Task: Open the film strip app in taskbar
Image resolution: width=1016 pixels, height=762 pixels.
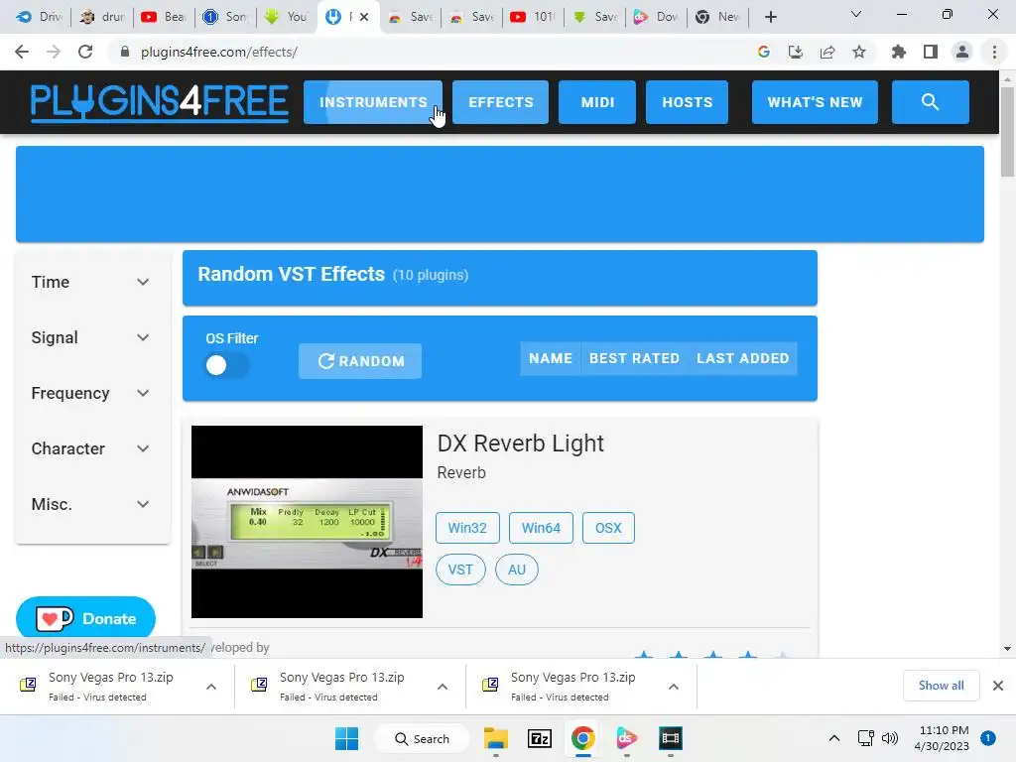Action: (671, 738)
